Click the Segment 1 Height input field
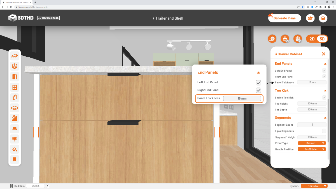 pos(312,137)
